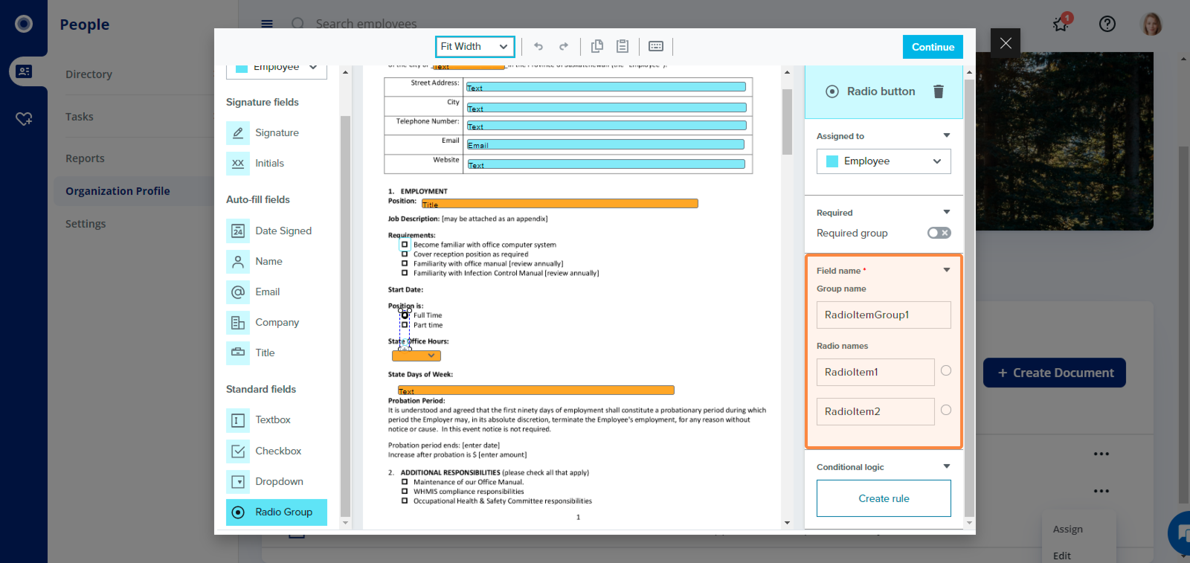The height and width of the screenshot is (563, 1190).
Task: Select the radio circle beside RadioItem1
Action: 946,370
